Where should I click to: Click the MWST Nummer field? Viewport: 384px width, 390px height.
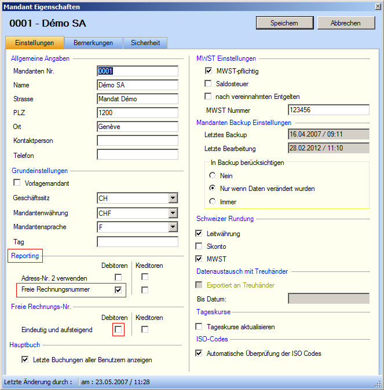click(328, 110)
